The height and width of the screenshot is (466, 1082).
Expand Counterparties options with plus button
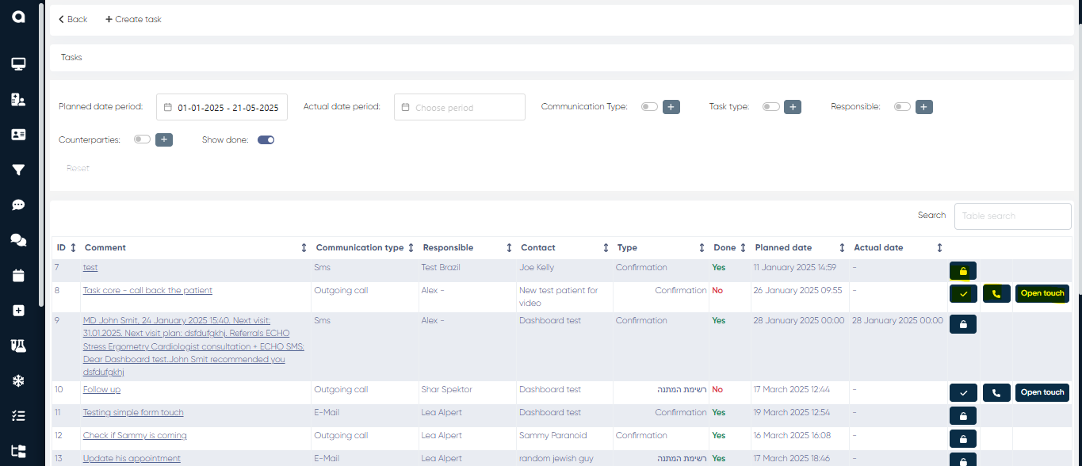[x=164, y=140]
